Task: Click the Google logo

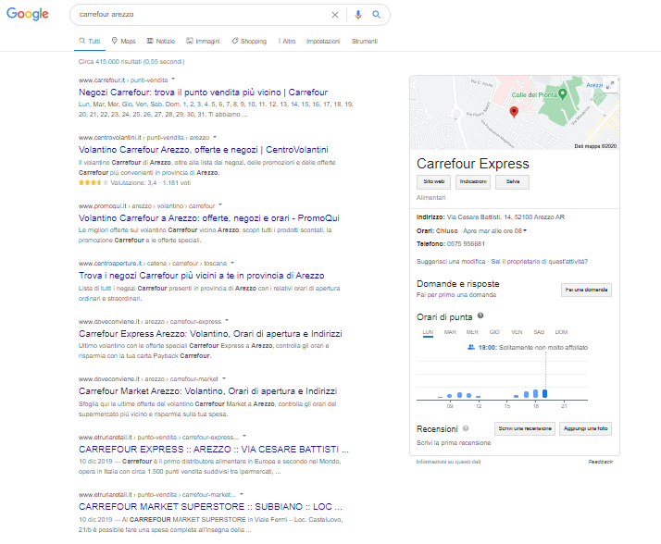Action: [28, 14]
